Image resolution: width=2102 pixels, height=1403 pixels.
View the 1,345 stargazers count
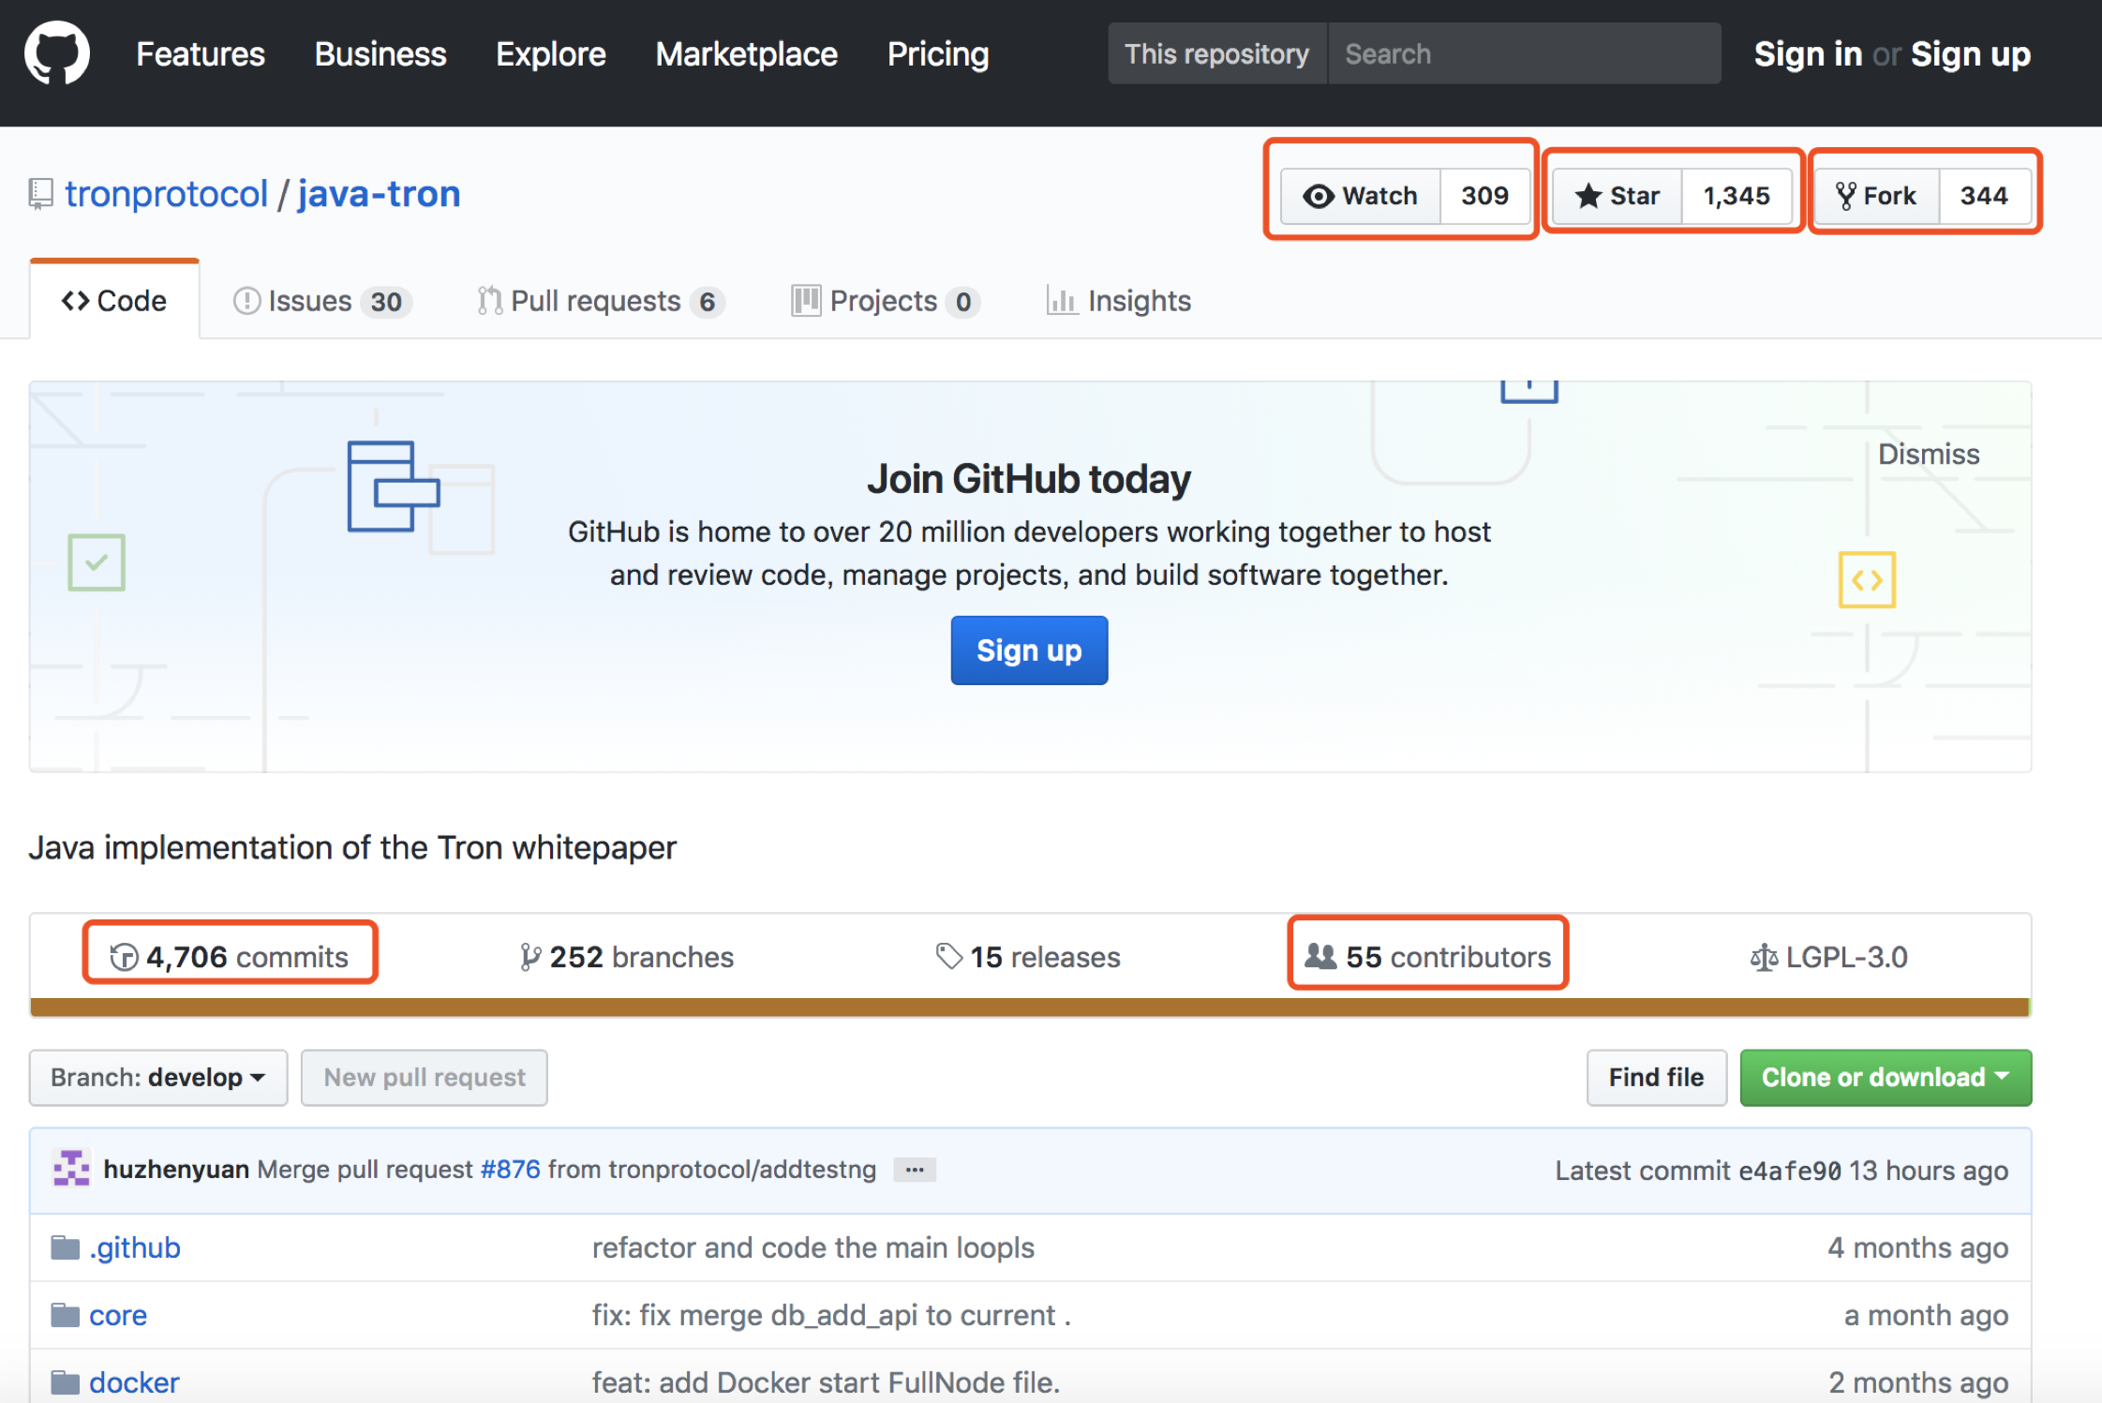click(x=1737, y=196)
